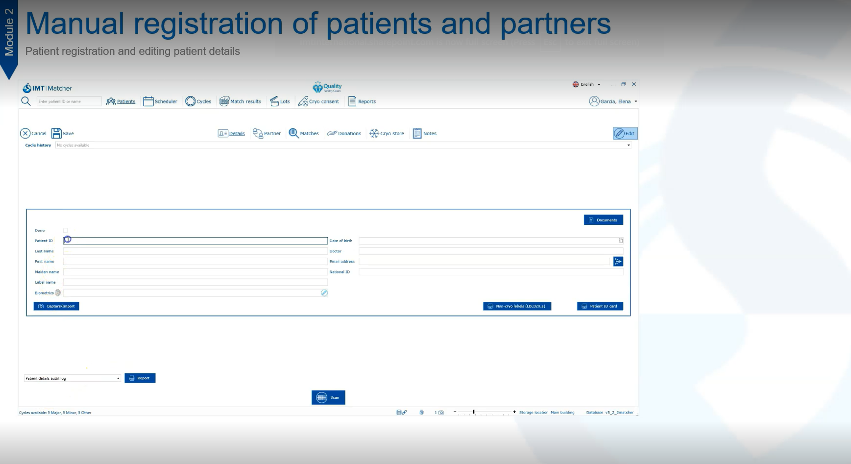This screenshot has width=851, height=464.
Task: Switch to the Cryo store tab
Action: click(387, 133)
